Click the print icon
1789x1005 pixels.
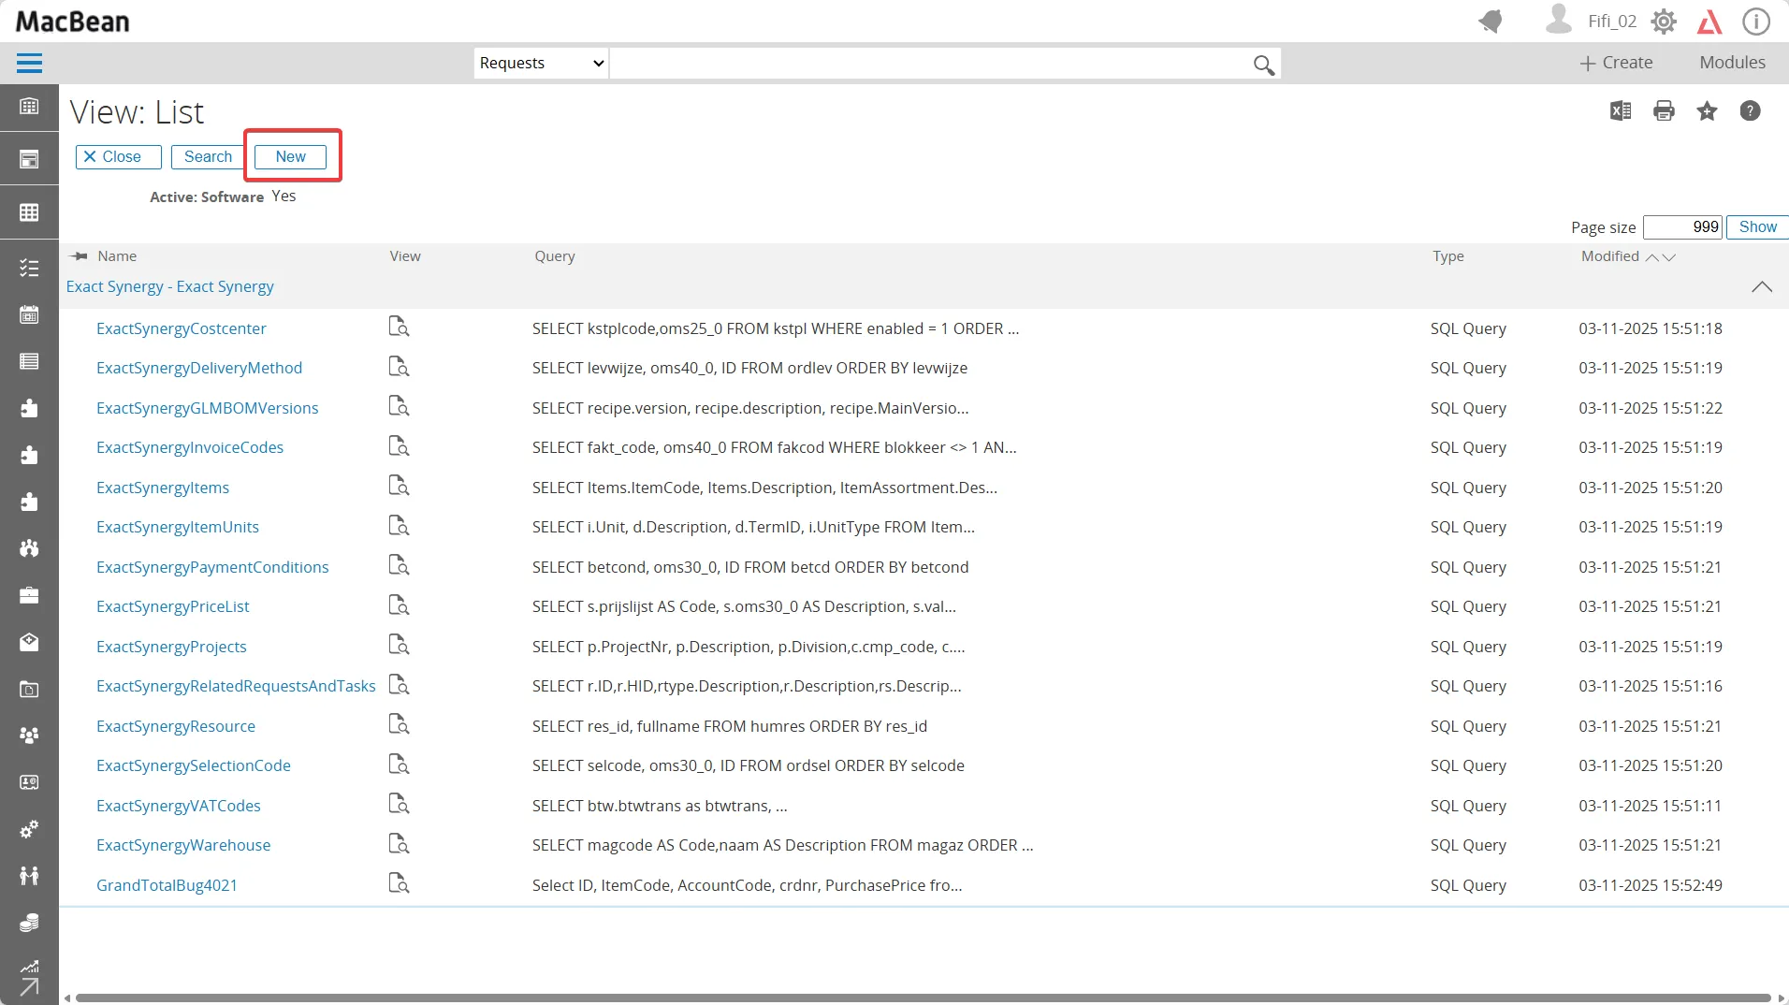(1664, 110)
